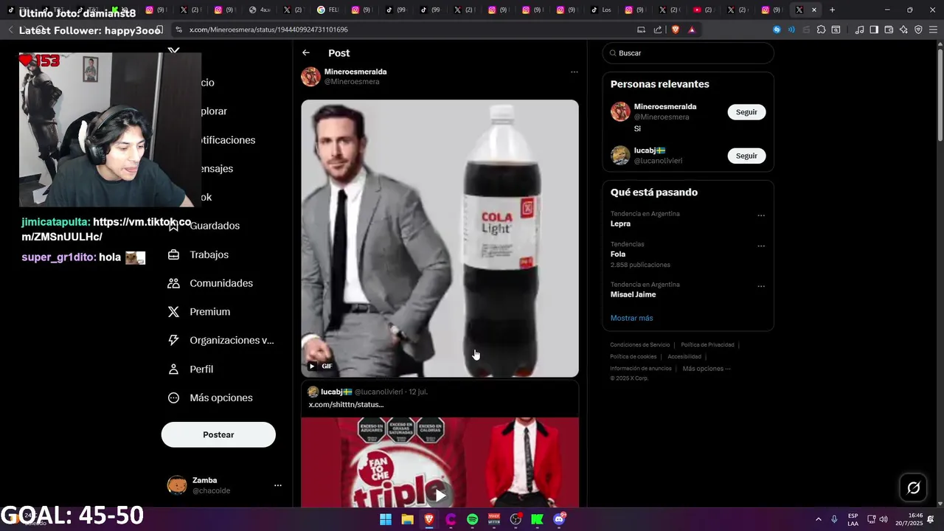The width and height of the screenshot is (944, 531).
Task: Follow Mineroesmeralda with Seguir button
Action: [746, 112]
